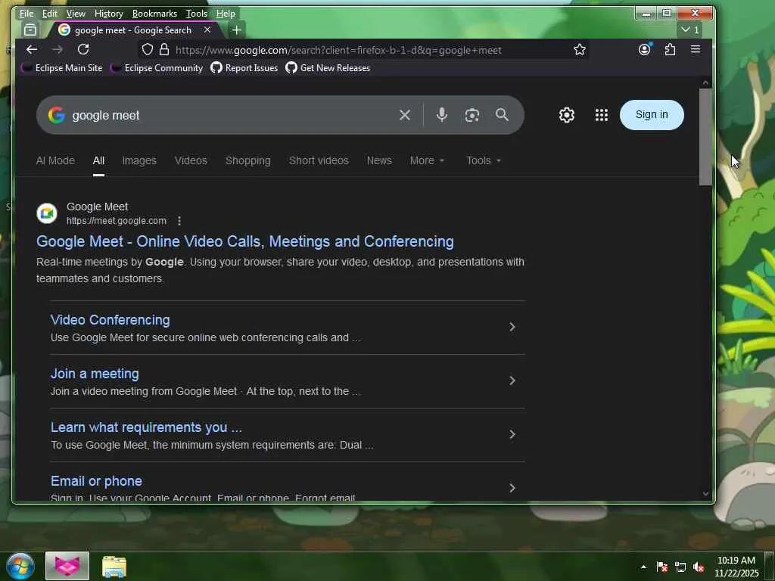Expand the Video Conferencing sitelink chevron
775x581 pixels.
tap(512, 327)
